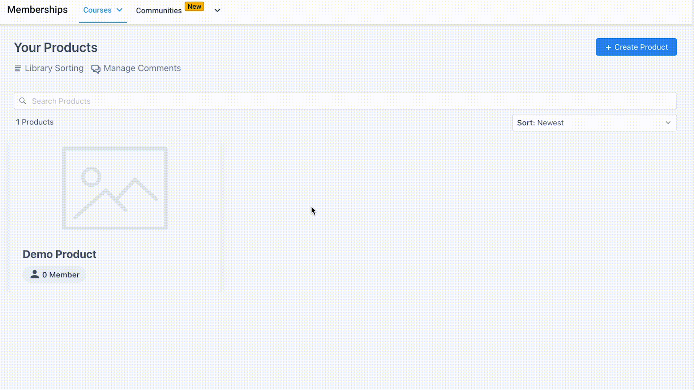Screen dimensions: 694x390
Task: Click the Library Sorting list icon
Action: tap(18, 68)
